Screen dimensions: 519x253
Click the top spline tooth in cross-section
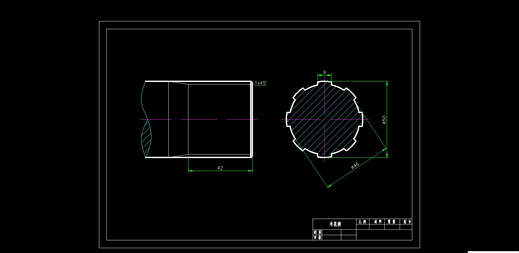point(324,82)
